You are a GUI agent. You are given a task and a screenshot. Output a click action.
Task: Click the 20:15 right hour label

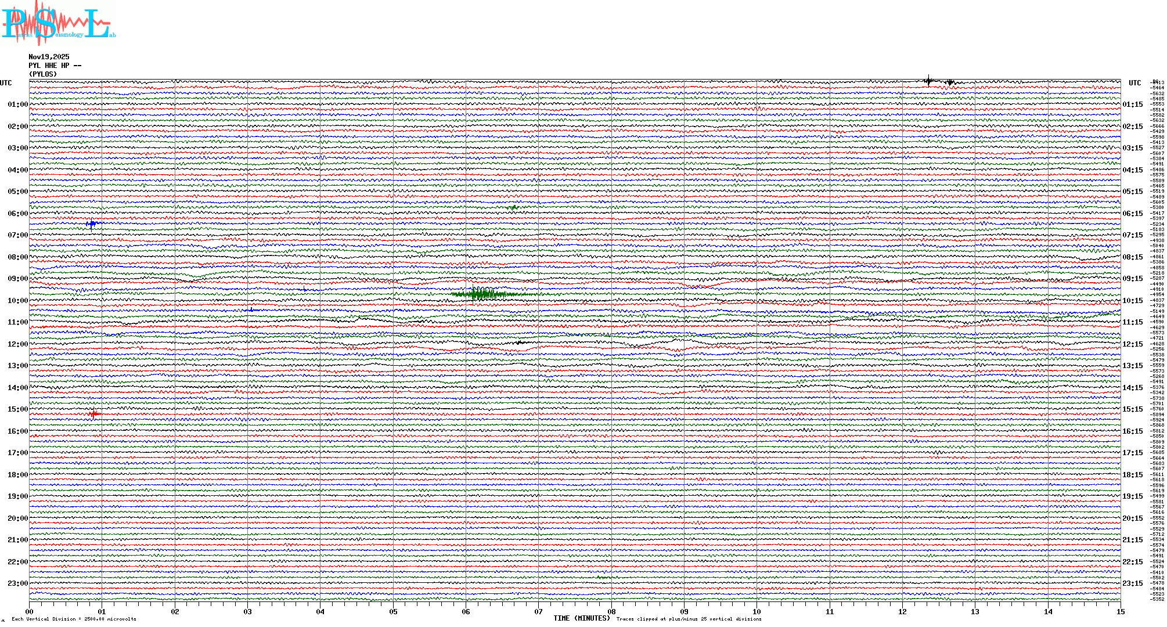[x=1133, y=518]
